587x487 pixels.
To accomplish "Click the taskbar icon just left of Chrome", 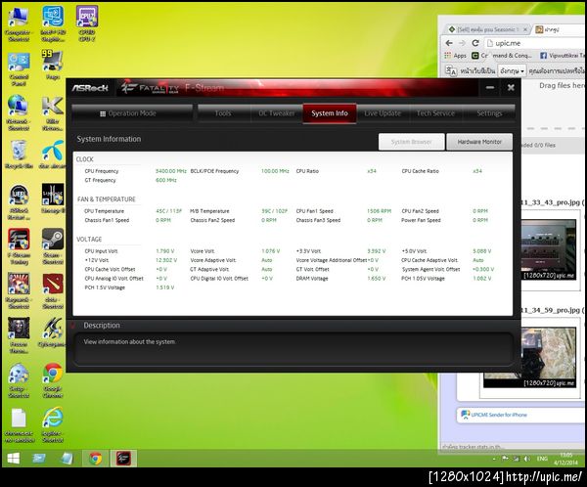I will 67,459.
